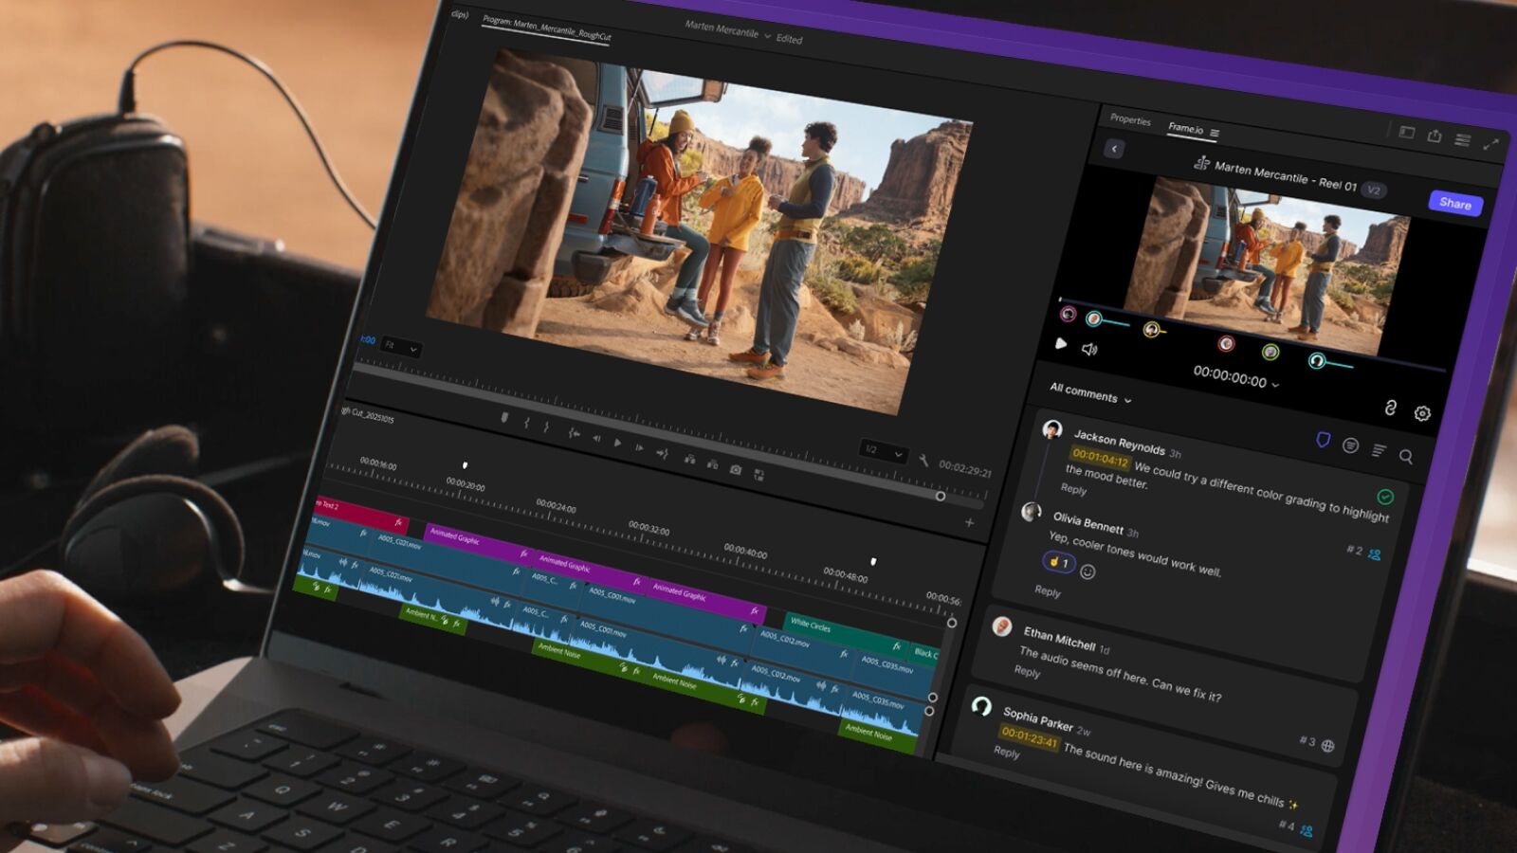Click the copy link icon above the comments
1517x853 pixels.
pos(1390,408)
